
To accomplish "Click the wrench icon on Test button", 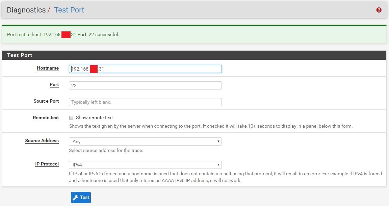I will point(76,198).
